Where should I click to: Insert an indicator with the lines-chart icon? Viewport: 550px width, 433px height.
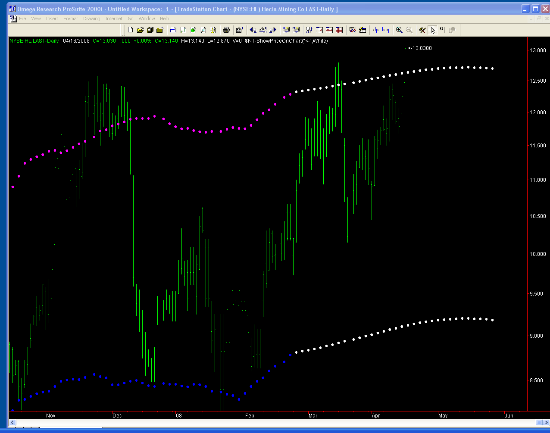point(352,30)
